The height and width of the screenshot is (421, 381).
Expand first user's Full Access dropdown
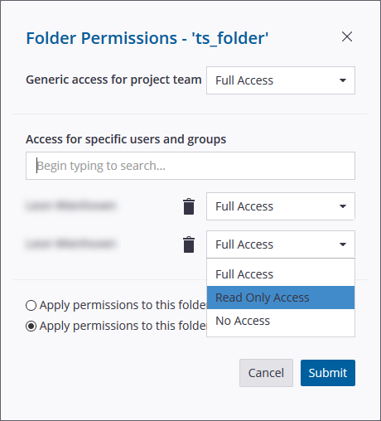281,206
